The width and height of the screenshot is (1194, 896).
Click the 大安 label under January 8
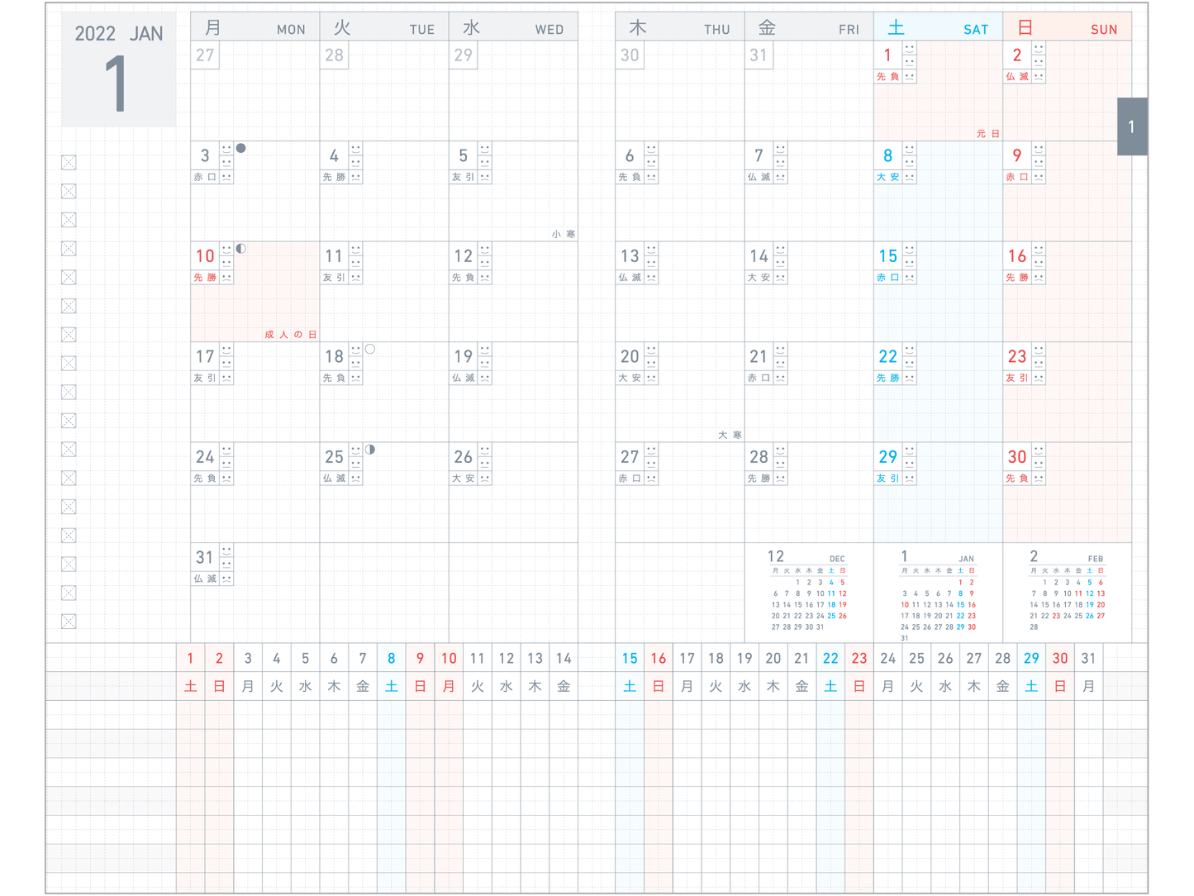point(888,177)
